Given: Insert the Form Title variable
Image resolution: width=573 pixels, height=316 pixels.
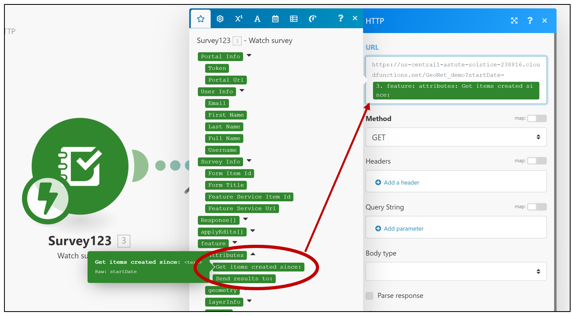Looking at the screenshot, I should tap(226, 185).
